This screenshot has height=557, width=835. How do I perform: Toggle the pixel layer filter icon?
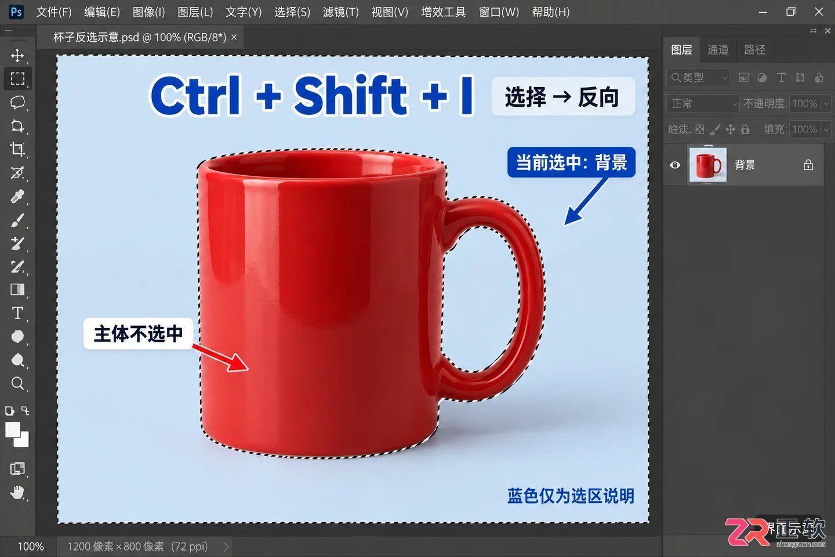click(x=744, y=78)
